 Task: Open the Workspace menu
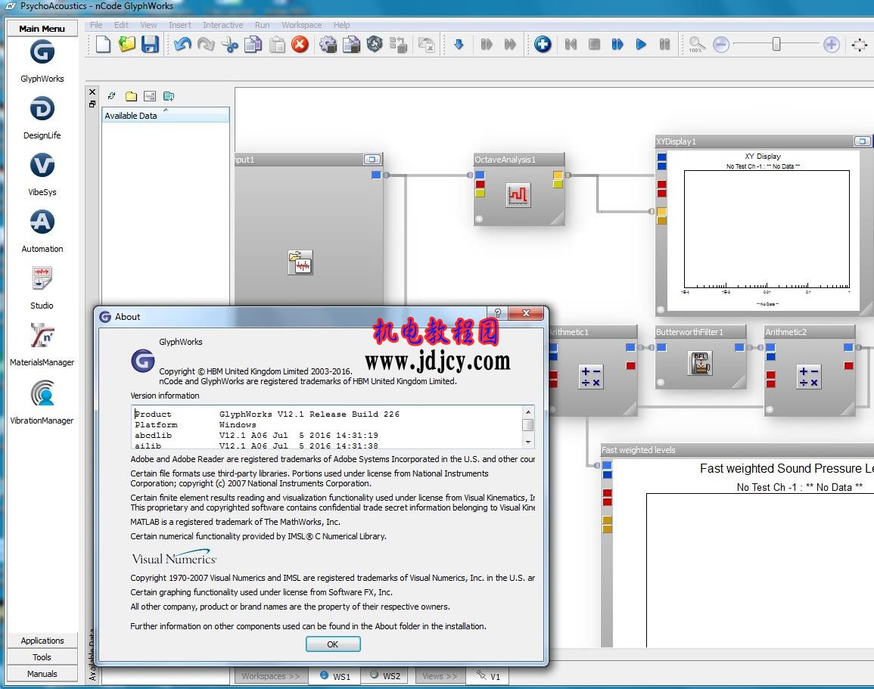coord(302,25)
